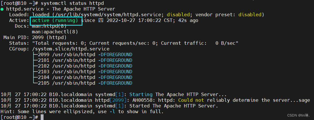This screenshot has width=314, height=120.
Task: Click yellow 'Could not' warning text
Action: coord(191,100)
